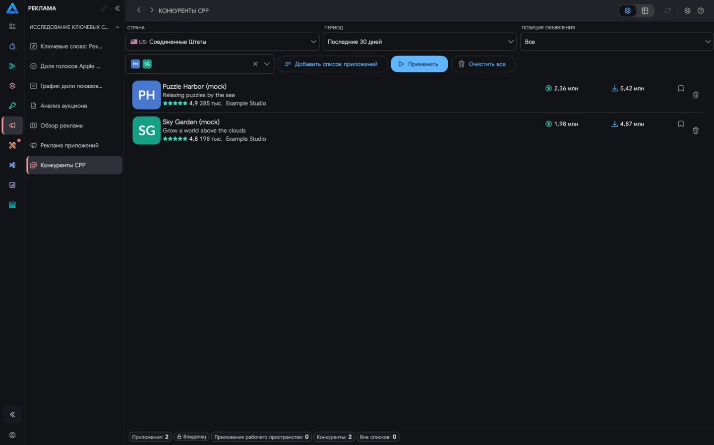
Task: Open the megaphone advertising section in the rail
Action: tap(12, 125)
